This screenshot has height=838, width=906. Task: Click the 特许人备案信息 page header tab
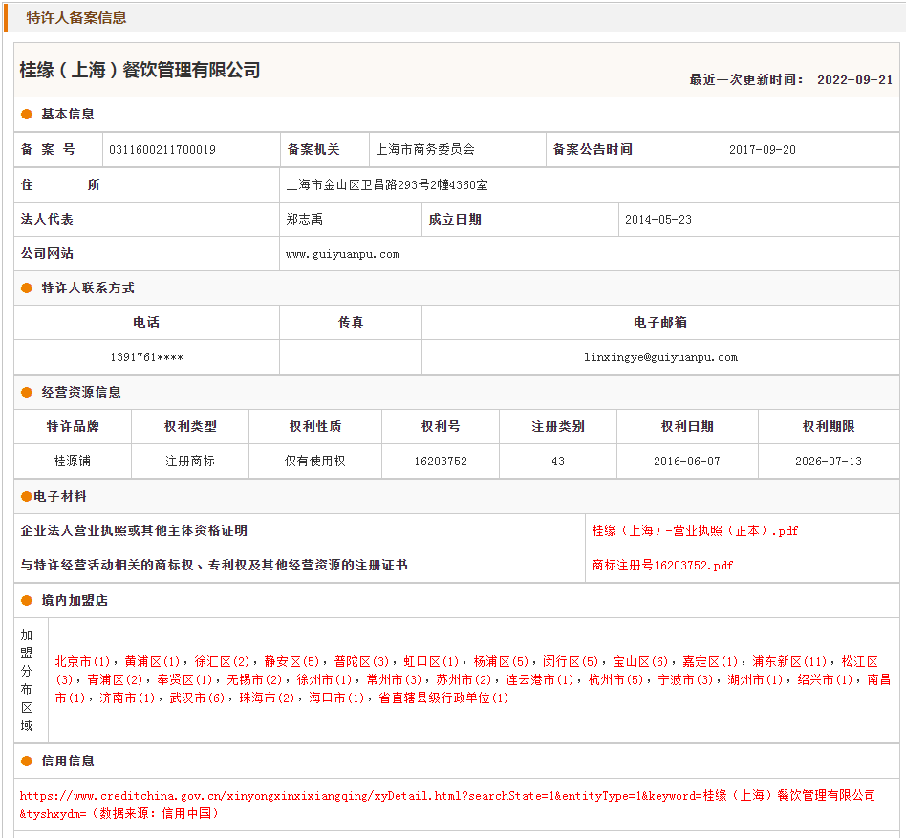tap(76, 18)
